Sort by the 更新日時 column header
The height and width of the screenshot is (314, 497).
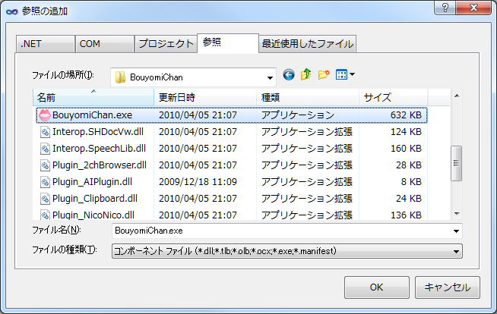tap(205, 97)
